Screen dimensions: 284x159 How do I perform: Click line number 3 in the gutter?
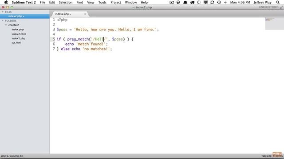click(x=54, y=30)
